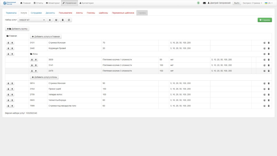
Task: Click the green dollar balance icon
Action: (198, 3)
